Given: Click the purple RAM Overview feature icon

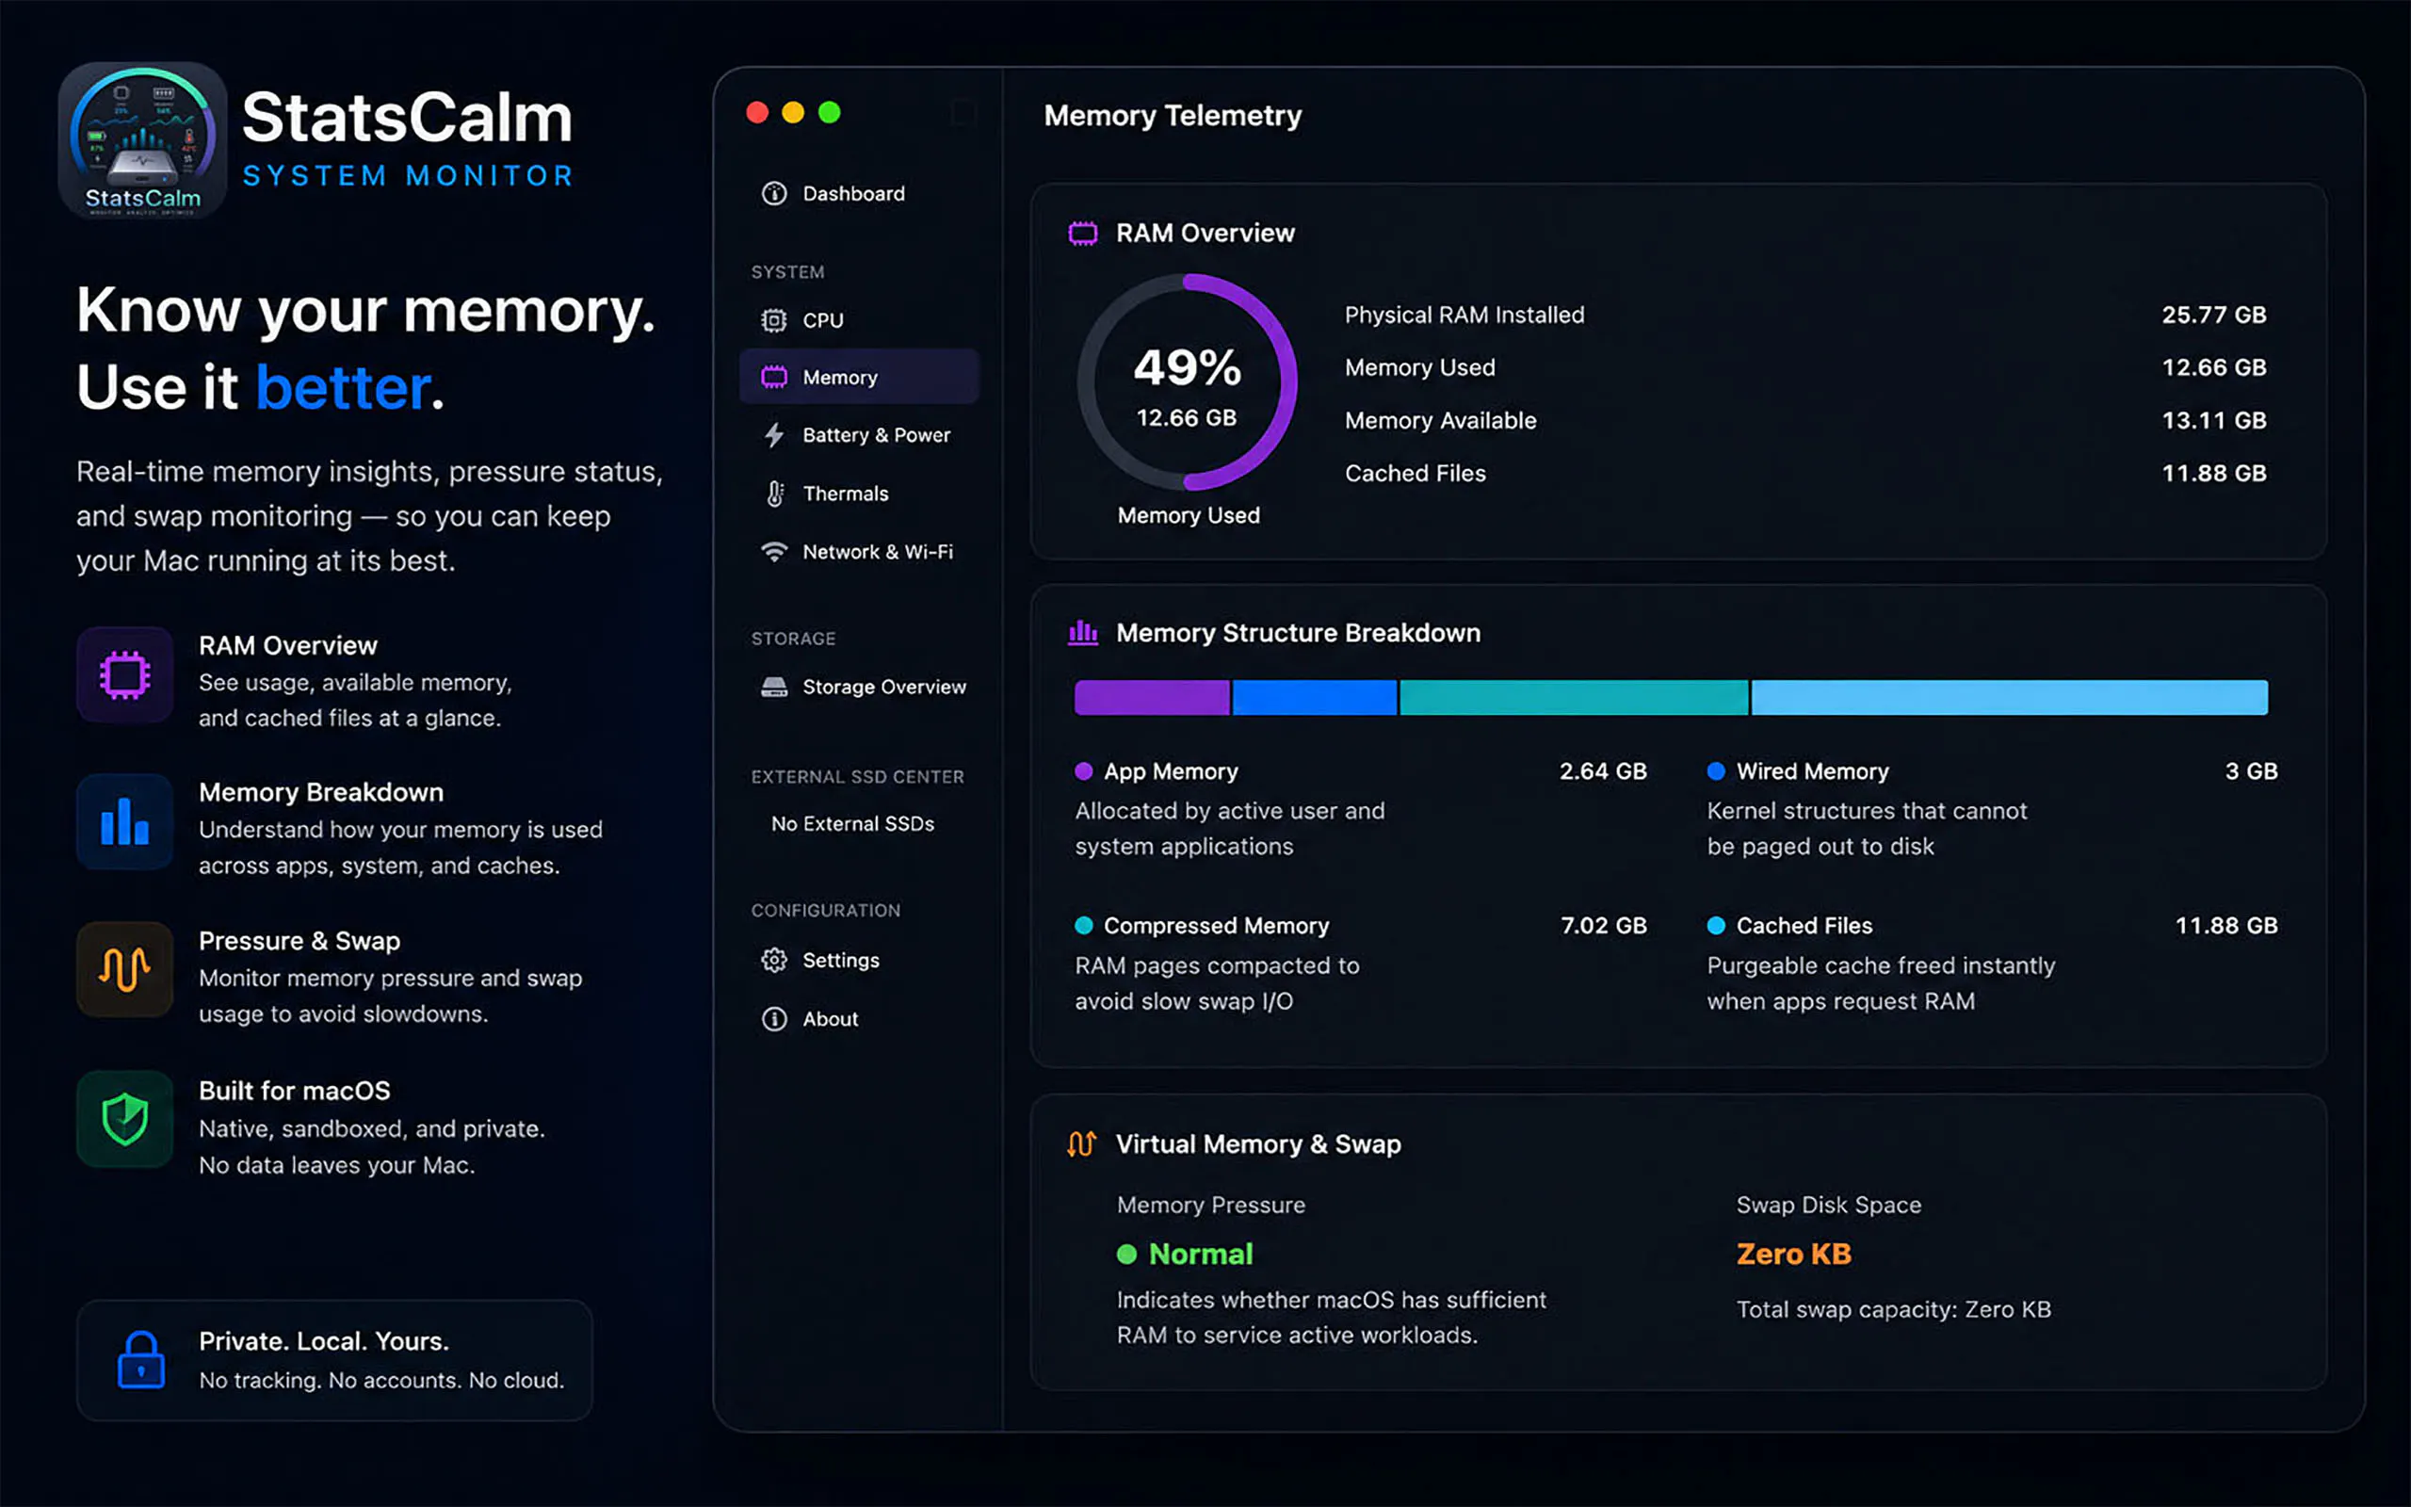Looking at the screenshot, I should (x=124, y=674).
